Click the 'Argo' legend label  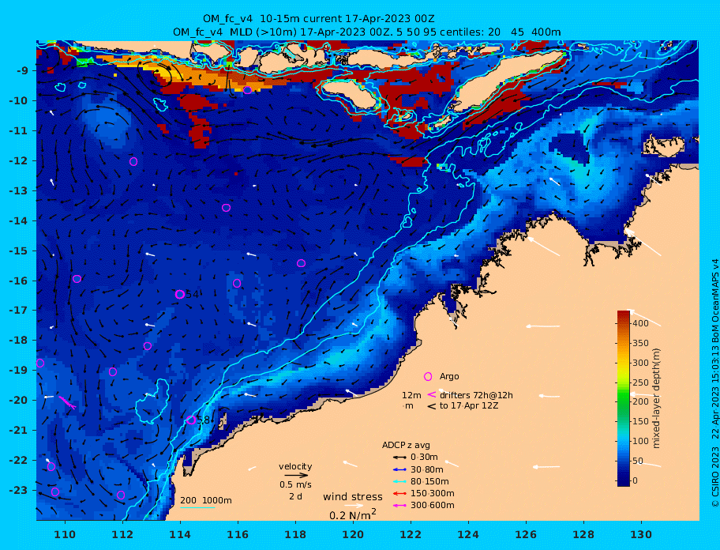pos(449,376)
